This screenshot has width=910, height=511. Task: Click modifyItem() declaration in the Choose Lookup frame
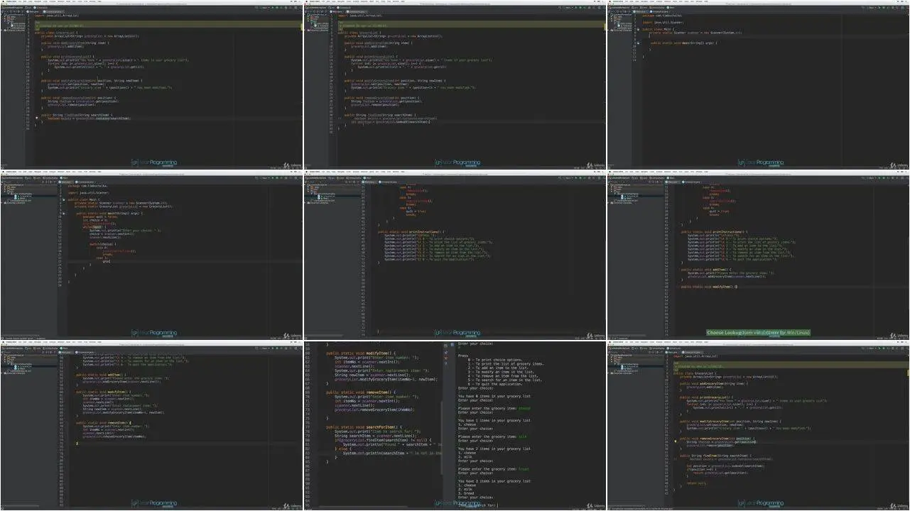point(710,287)
